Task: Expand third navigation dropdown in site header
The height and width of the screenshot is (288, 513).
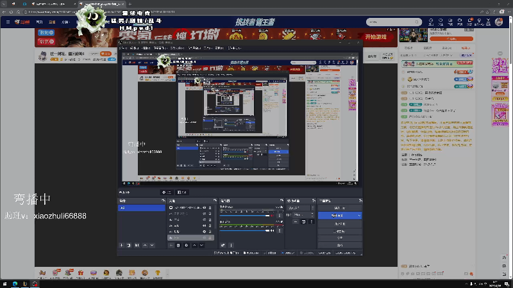Action: click(x=65, y=22)
